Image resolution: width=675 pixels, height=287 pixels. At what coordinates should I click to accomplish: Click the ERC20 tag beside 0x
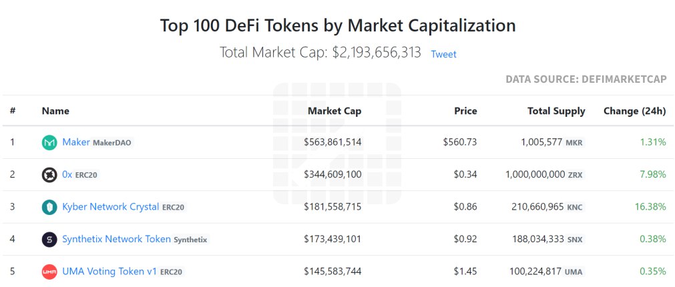86,175
